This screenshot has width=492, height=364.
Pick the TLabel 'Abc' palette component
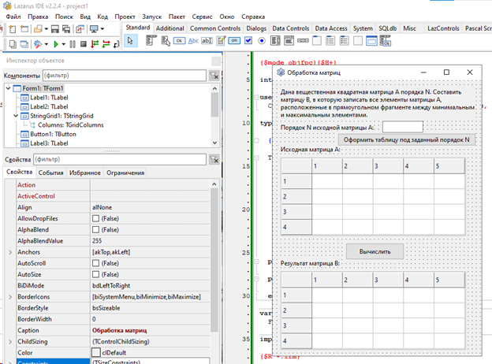[x=195, y=40]
